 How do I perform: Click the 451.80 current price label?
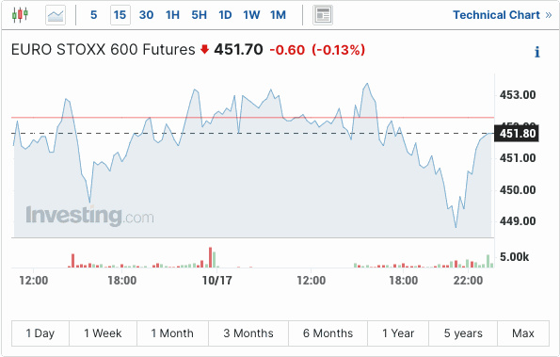click(517, 134)
